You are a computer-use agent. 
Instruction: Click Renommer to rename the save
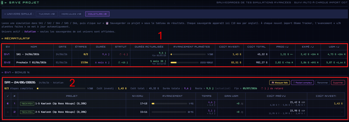tap(323, 82)
